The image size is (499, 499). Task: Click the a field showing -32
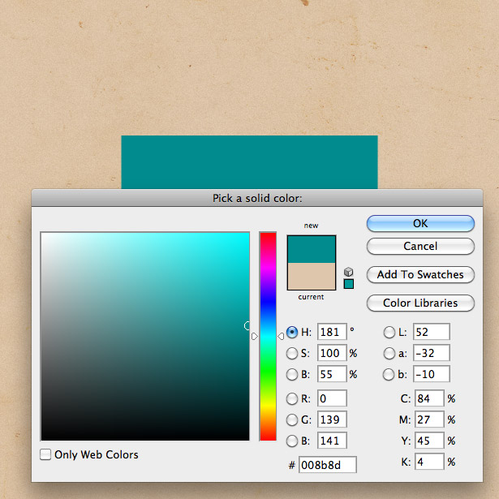click(432, 353)
